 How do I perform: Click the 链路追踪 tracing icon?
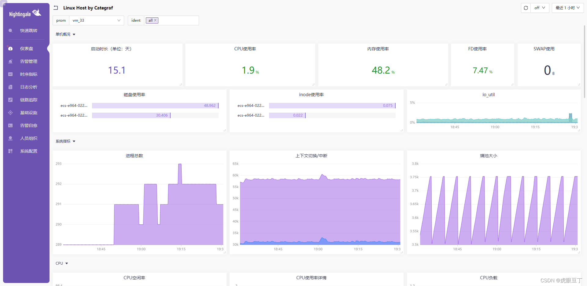10,100
